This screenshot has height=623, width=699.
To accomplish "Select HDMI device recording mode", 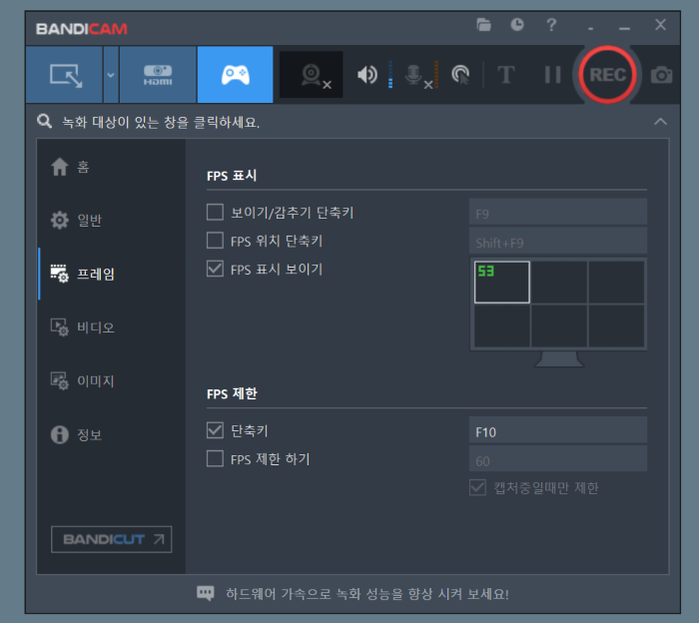I will tap(158, 75).
